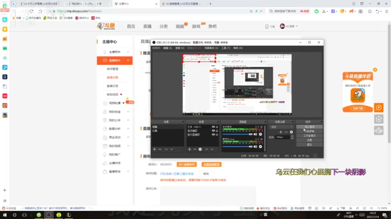Image resolution: width=391 pixels, height=219 pixels.
Task: Mute the microphone/Aux speaker icon
Action: [x=255, y=147]
